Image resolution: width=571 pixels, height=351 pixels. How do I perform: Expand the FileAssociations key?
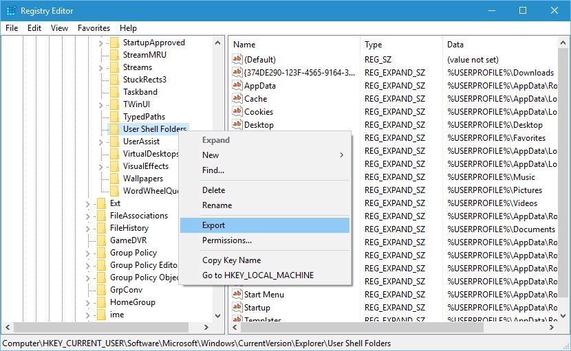point(88,216)
